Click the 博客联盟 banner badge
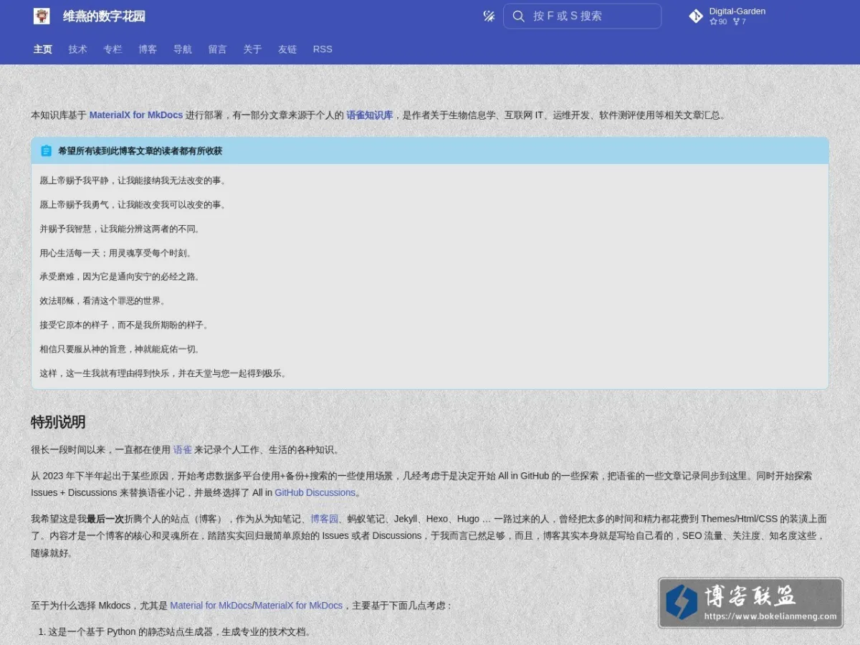This screenshot has height=645, width=860. coord(750,603)
